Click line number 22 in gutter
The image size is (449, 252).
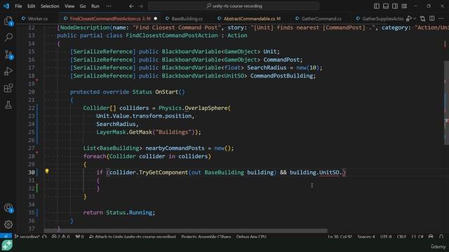coord(31,108)
